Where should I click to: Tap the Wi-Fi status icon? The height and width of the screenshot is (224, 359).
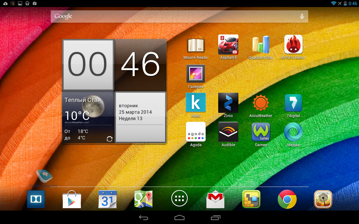click(333, 3)
